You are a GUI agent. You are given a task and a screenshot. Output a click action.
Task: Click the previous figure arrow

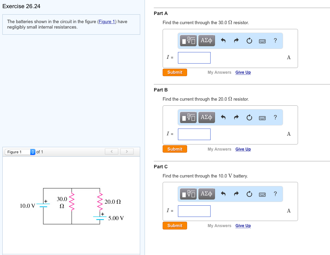click(112, 151)
